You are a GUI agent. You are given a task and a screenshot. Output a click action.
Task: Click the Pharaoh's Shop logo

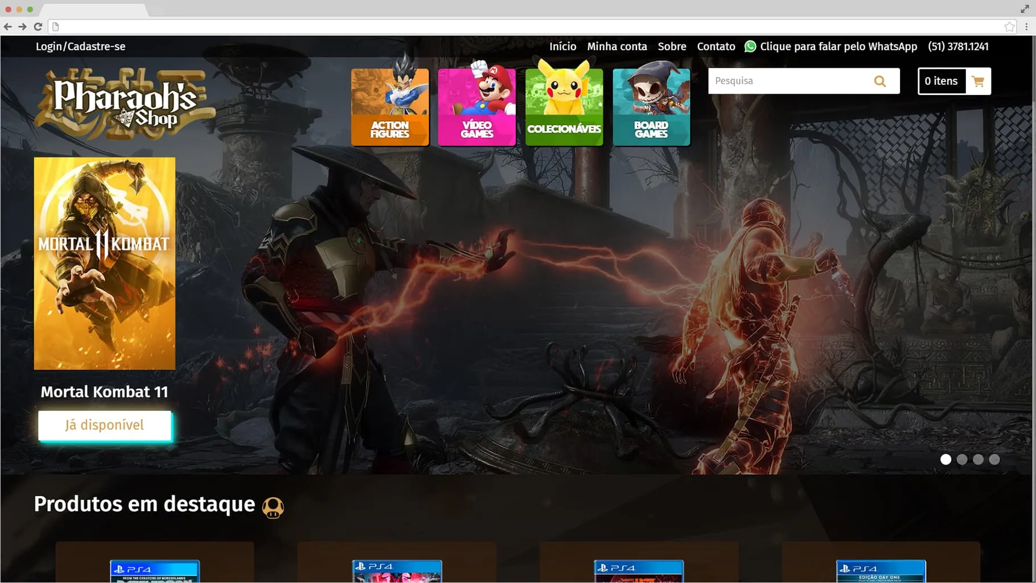(124, 104)
